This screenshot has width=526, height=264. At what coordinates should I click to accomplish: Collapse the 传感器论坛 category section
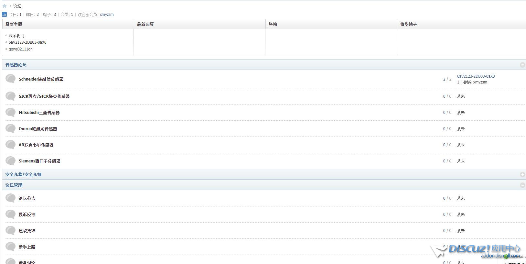(x=522, y=65)
